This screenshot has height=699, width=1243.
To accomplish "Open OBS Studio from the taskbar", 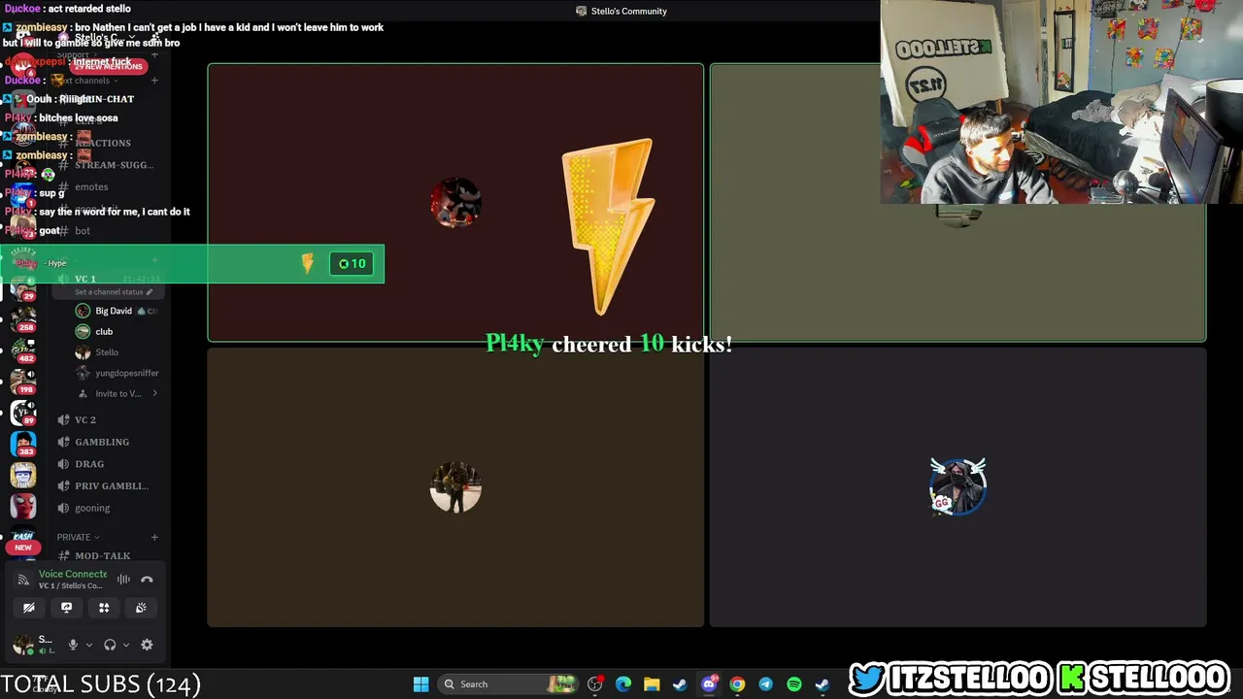I will [x=595, y=684].
